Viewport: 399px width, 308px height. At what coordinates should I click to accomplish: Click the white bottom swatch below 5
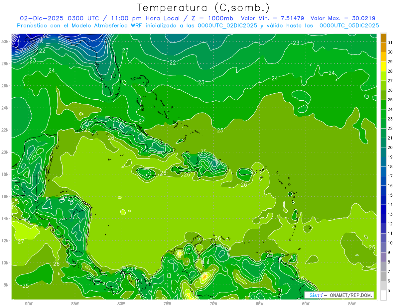383,295
